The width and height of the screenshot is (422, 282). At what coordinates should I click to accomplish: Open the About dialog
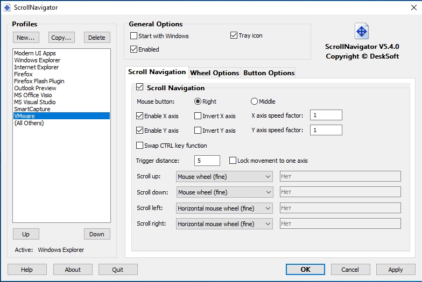tap(73, 270)
